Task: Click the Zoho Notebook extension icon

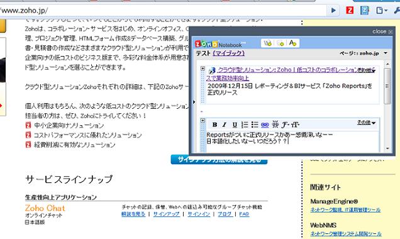Action: click(364, 11)
